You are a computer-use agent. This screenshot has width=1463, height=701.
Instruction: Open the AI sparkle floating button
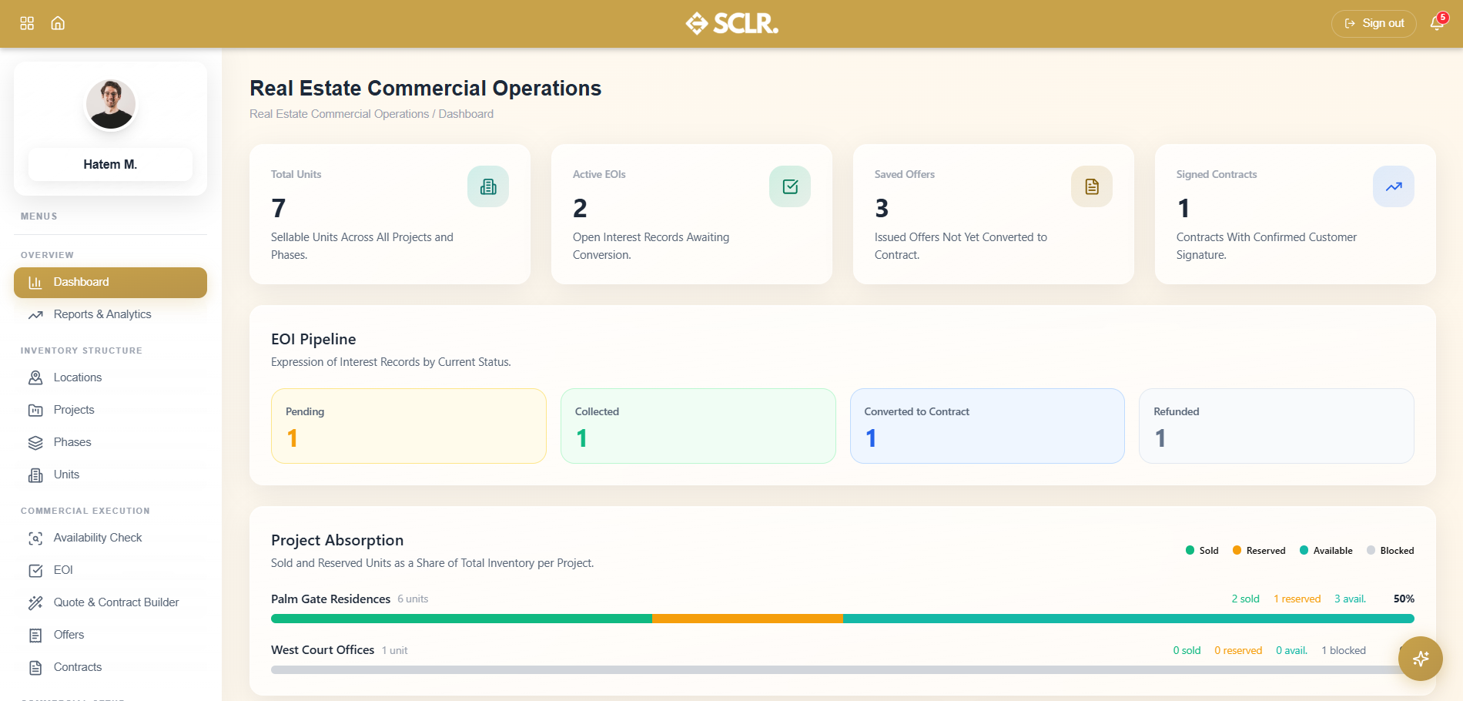pyautogui.click(x=1421, y=659)
